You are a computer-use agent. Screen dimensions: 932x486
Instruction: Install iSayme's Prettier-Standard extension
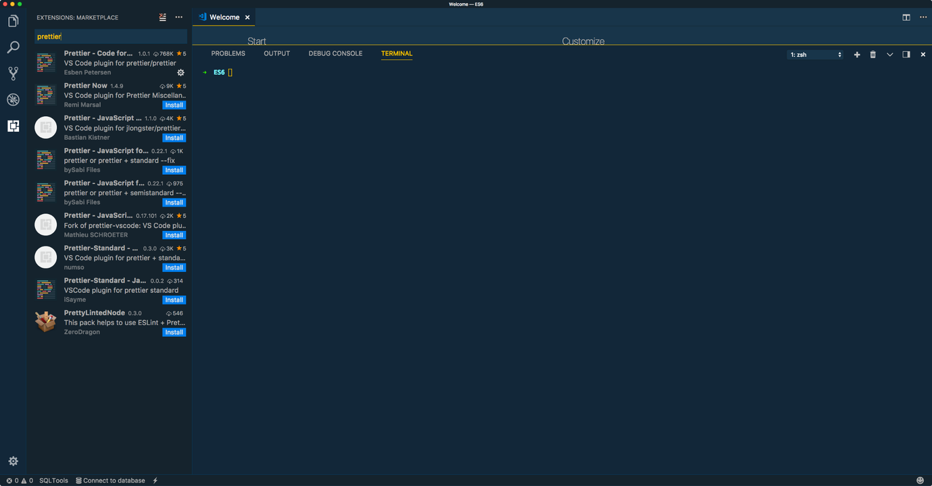[174, 300]
